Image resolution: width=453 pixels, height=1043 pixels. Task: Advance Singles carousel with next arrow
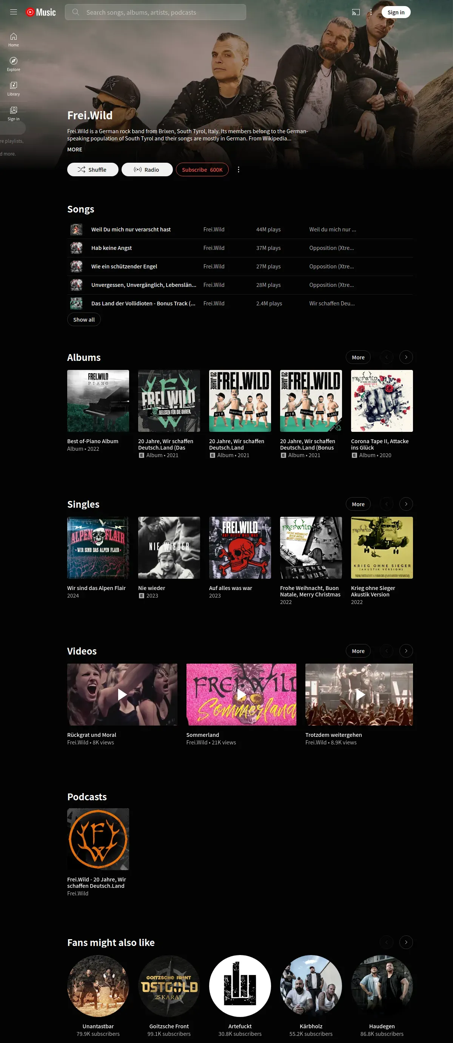tap(406, 504)
